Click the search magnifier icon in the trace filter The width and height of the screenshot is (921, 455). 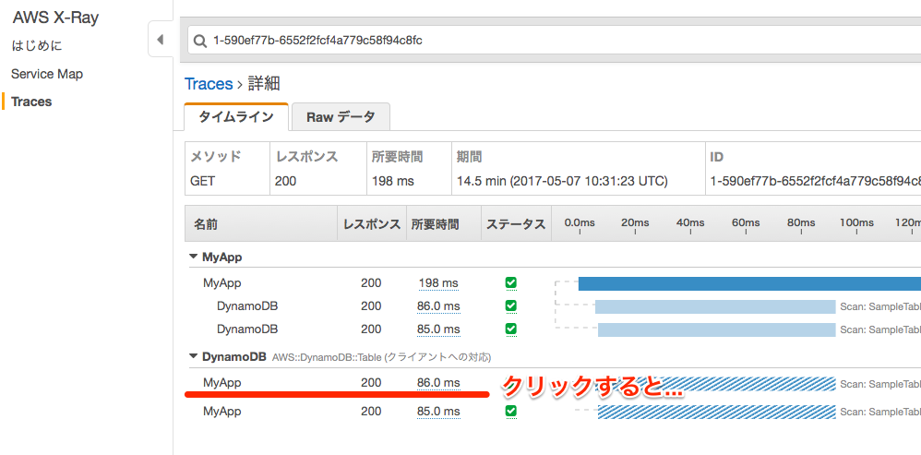click(199, 42)
